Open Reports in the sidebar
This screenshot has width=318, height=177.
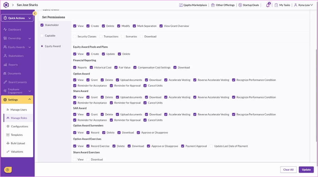[x=13, y=65]
